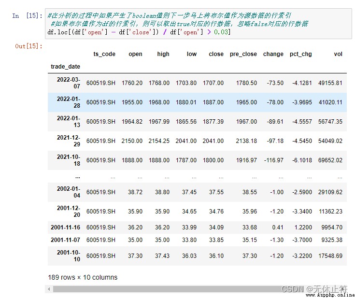The image size is (355, 298).
Task: Click change value 0.41
Action: click(x=278, y=227)
